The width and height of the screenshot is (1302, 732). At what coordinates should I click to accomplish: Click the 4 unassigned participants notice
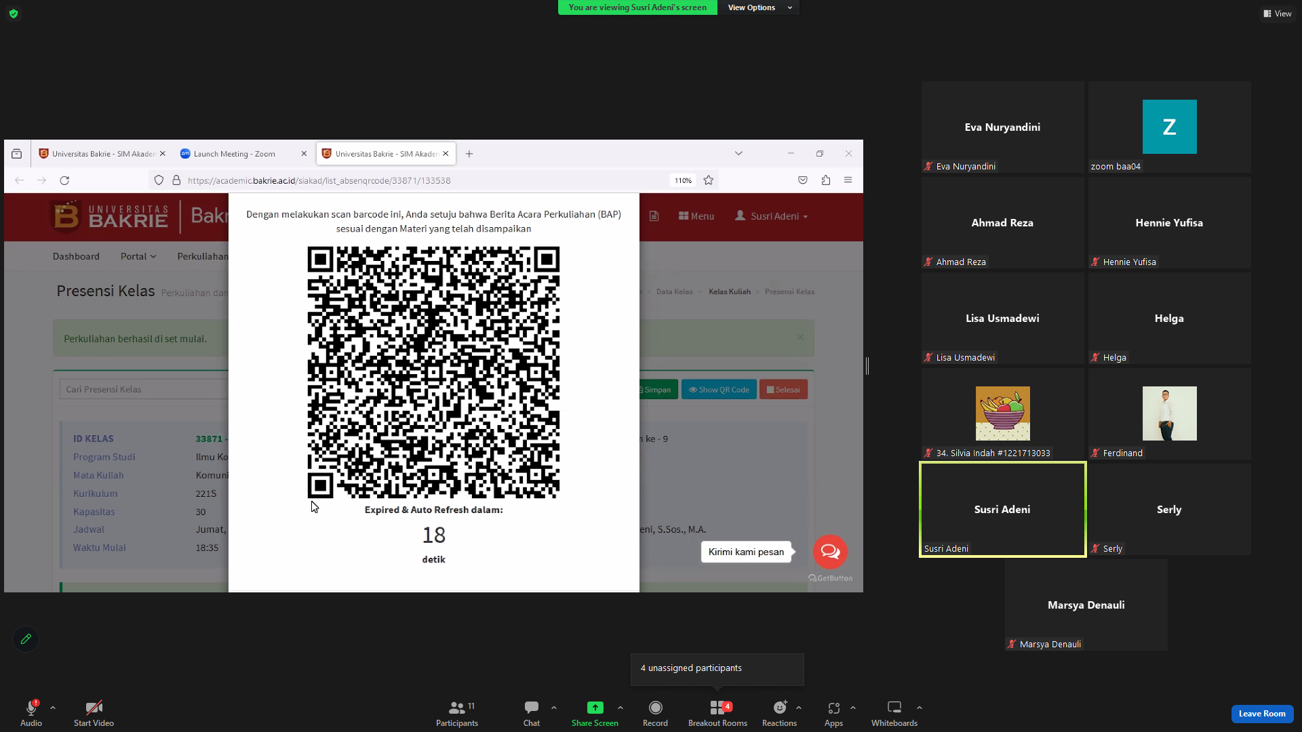pyautogui.click(x=717, y=669)
